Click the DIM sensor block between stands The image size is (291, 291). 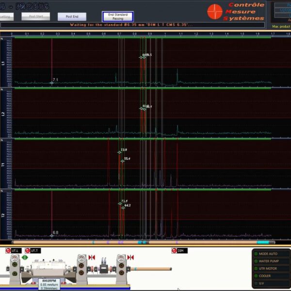(104, 268)
